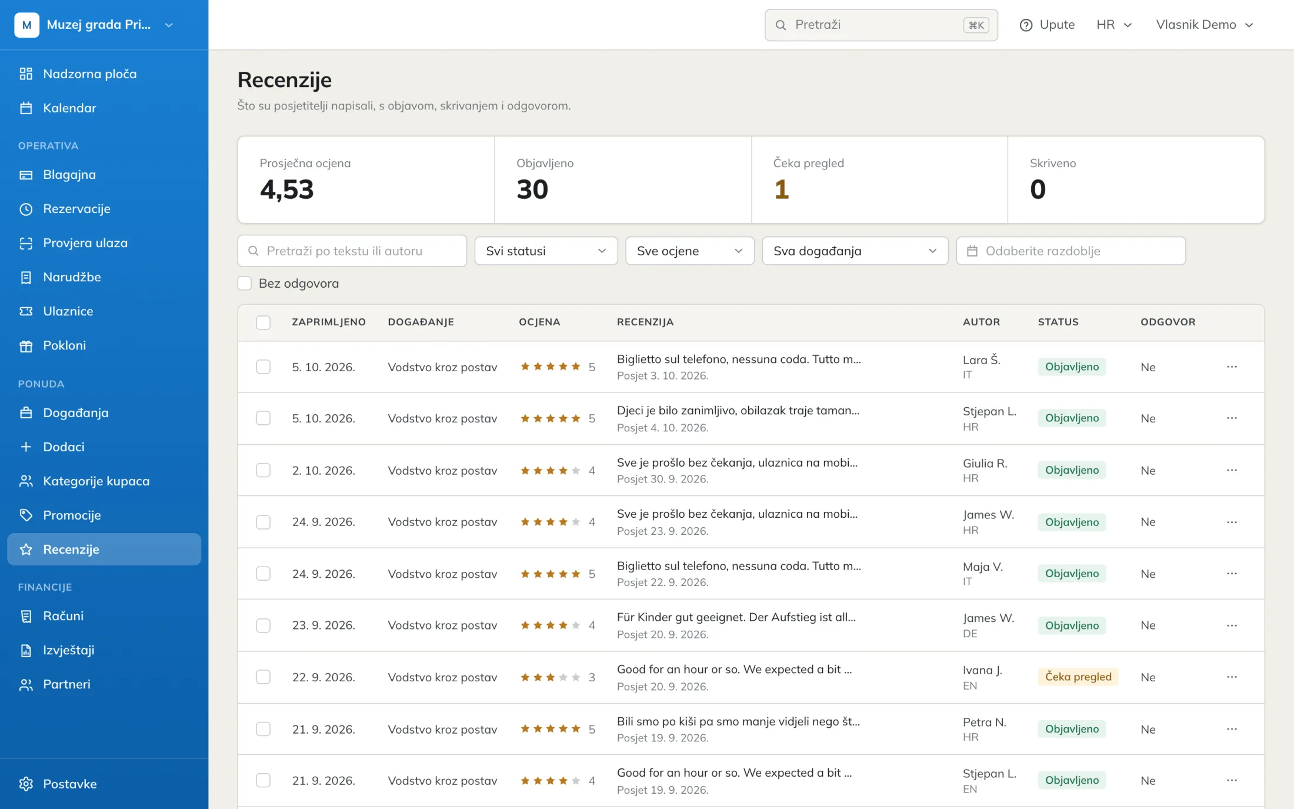
Task: Open row actions for Lara Š. review
Action: [1232, 367]
